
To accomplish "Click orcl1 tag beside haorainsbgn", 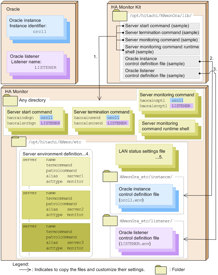I will pyautogui.click(x=46, y=117).
